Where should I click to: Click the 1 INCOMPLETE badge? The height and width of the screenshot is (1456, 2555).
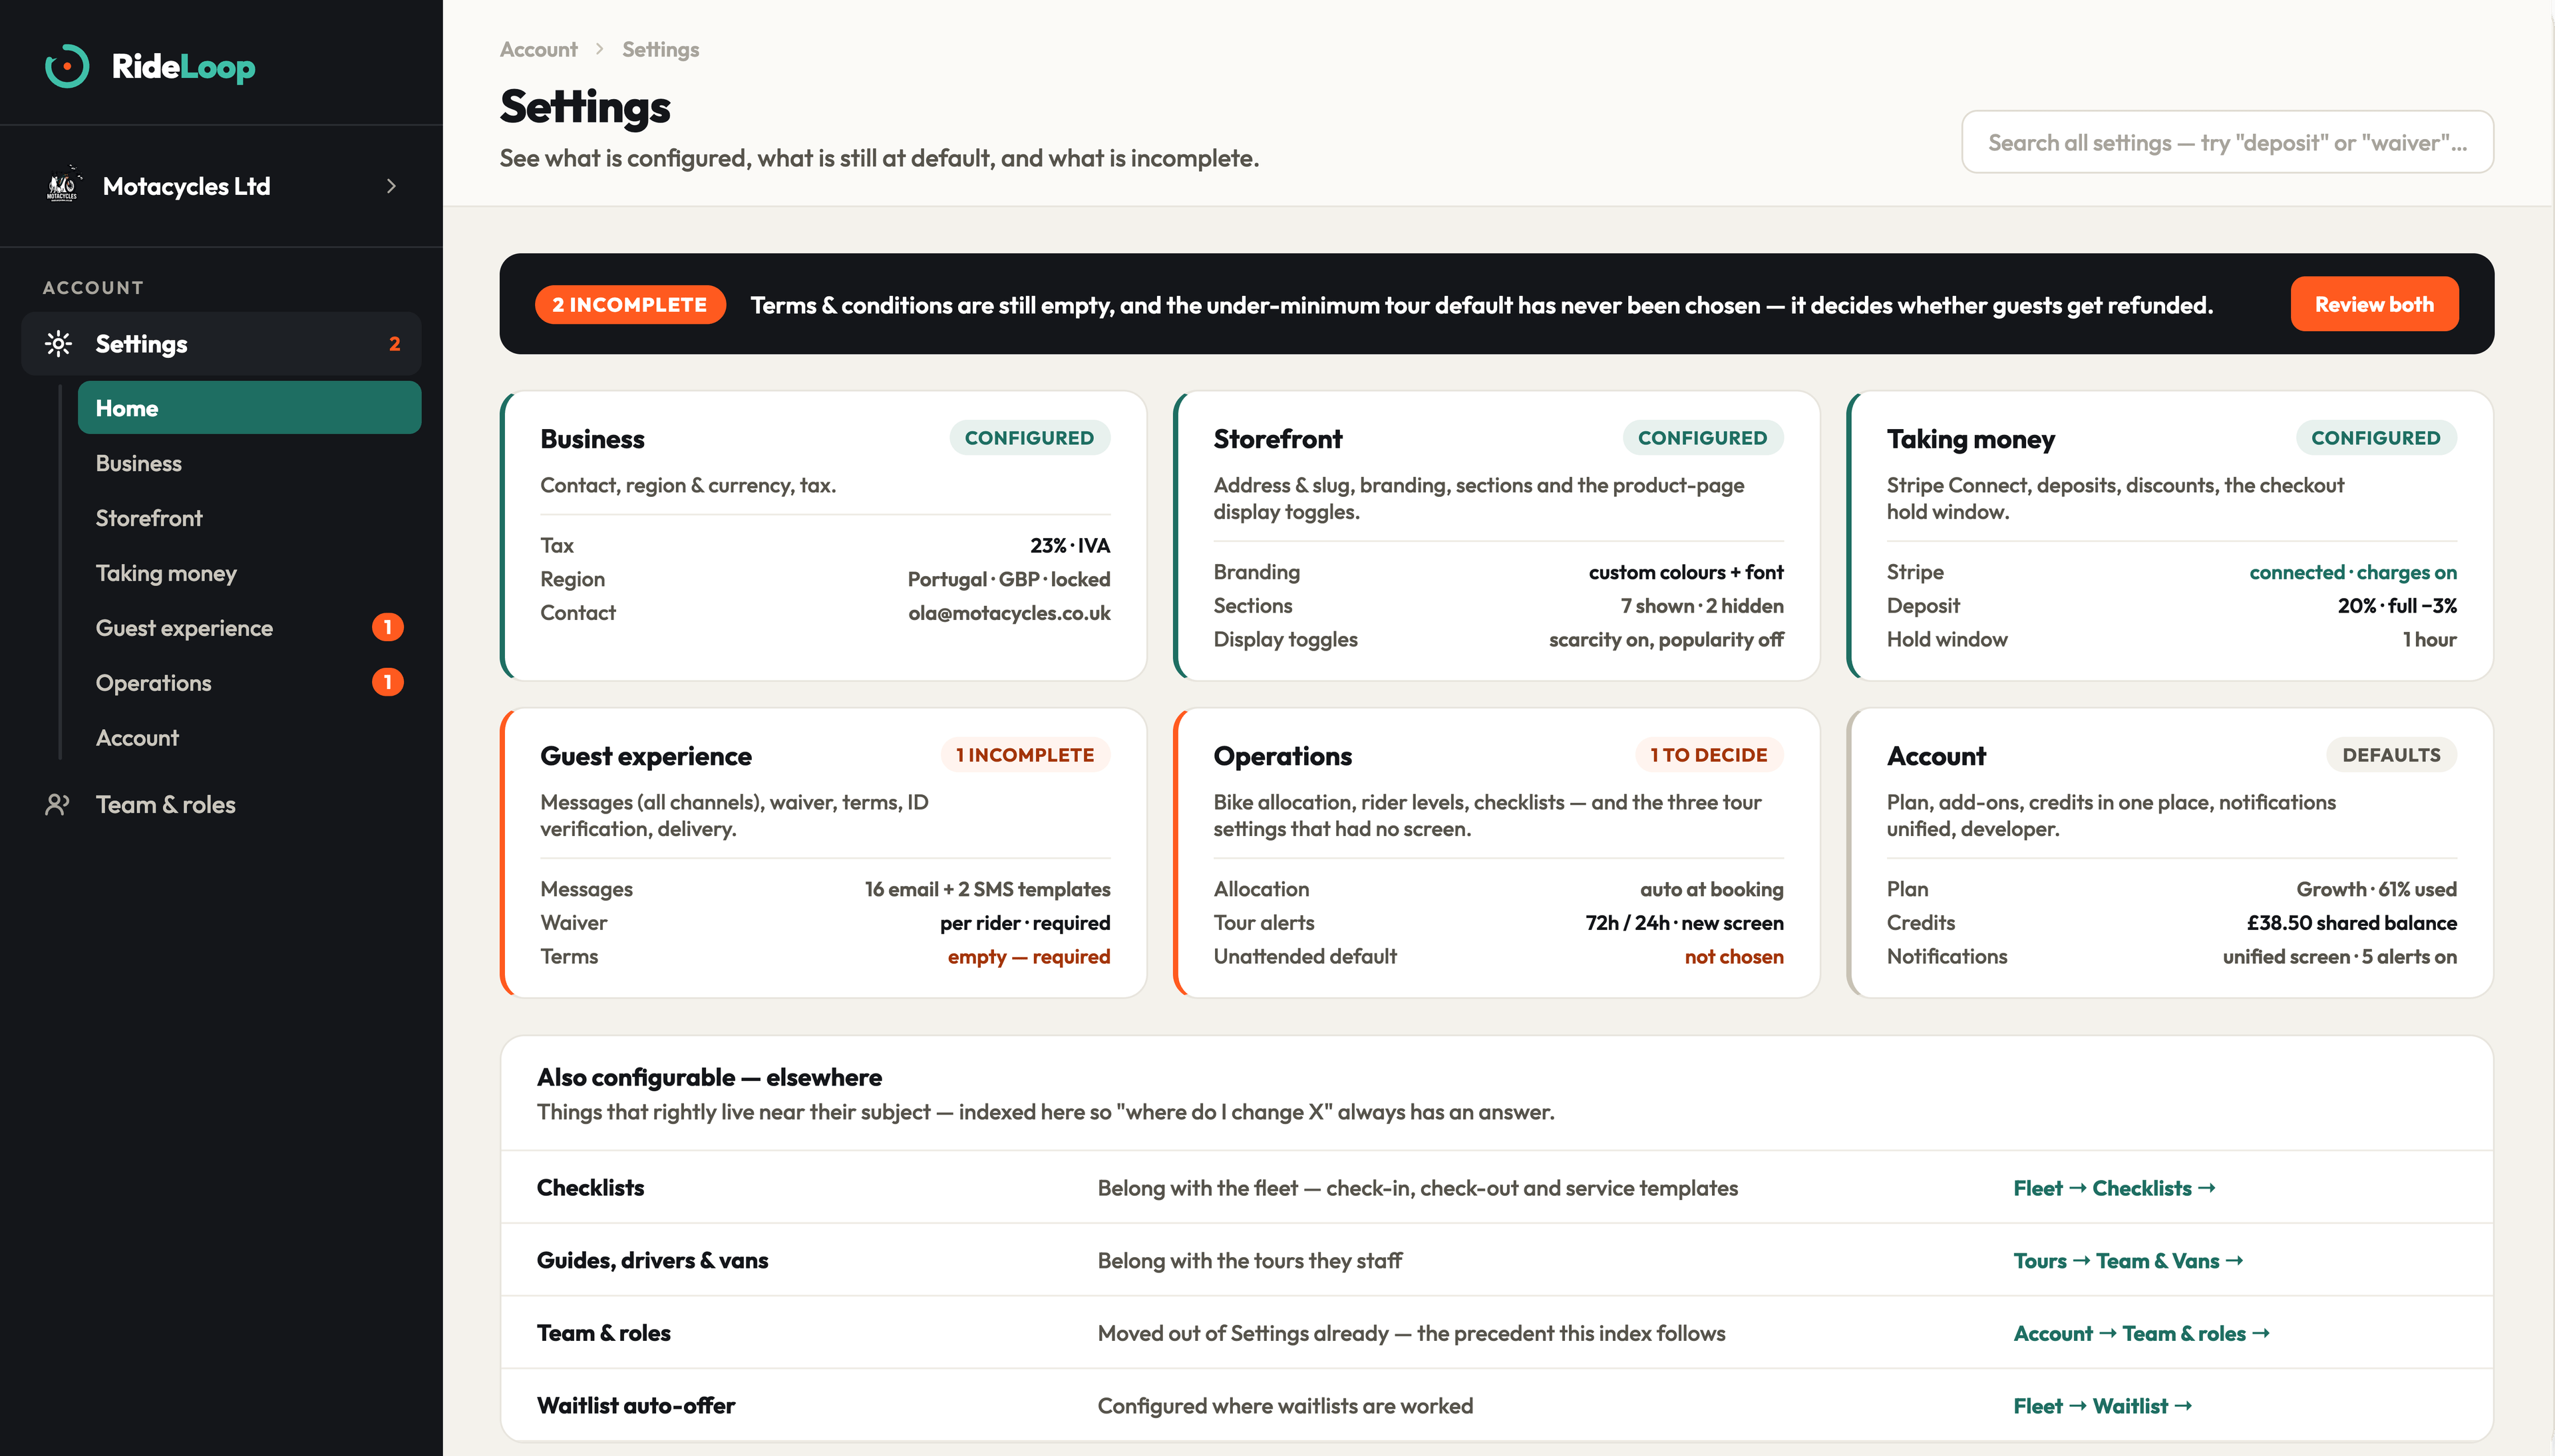(1025, 755)
